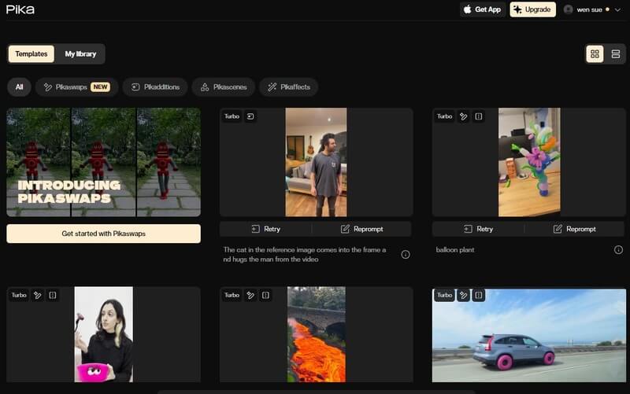Click the Pika logo

point(20,9)
